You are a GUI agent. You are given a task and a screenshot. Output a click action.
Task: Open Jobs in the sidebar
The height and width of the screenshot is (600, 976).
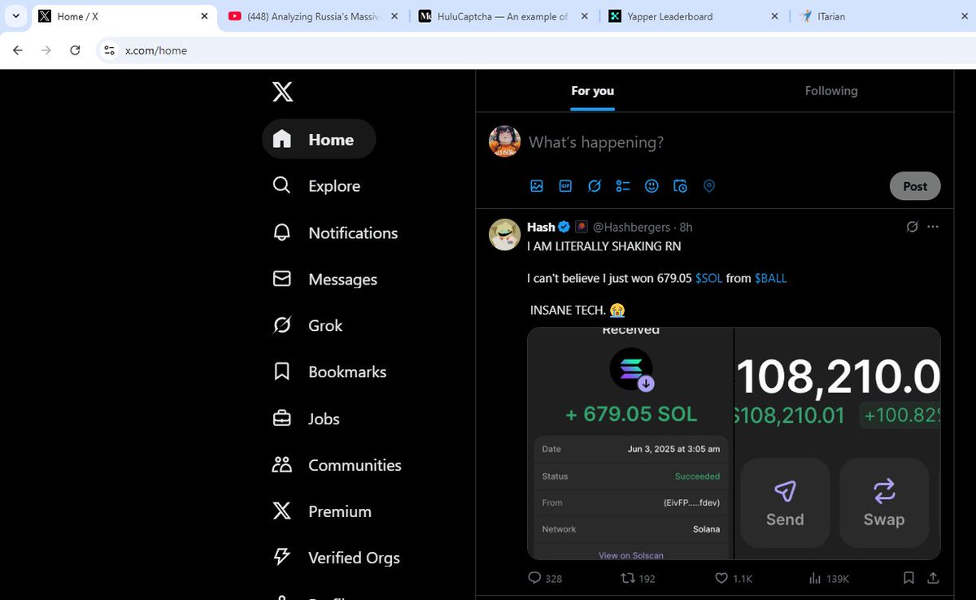[307, 419]
